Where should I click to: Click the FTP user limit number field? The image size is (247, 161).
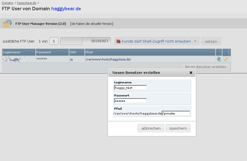54,41
